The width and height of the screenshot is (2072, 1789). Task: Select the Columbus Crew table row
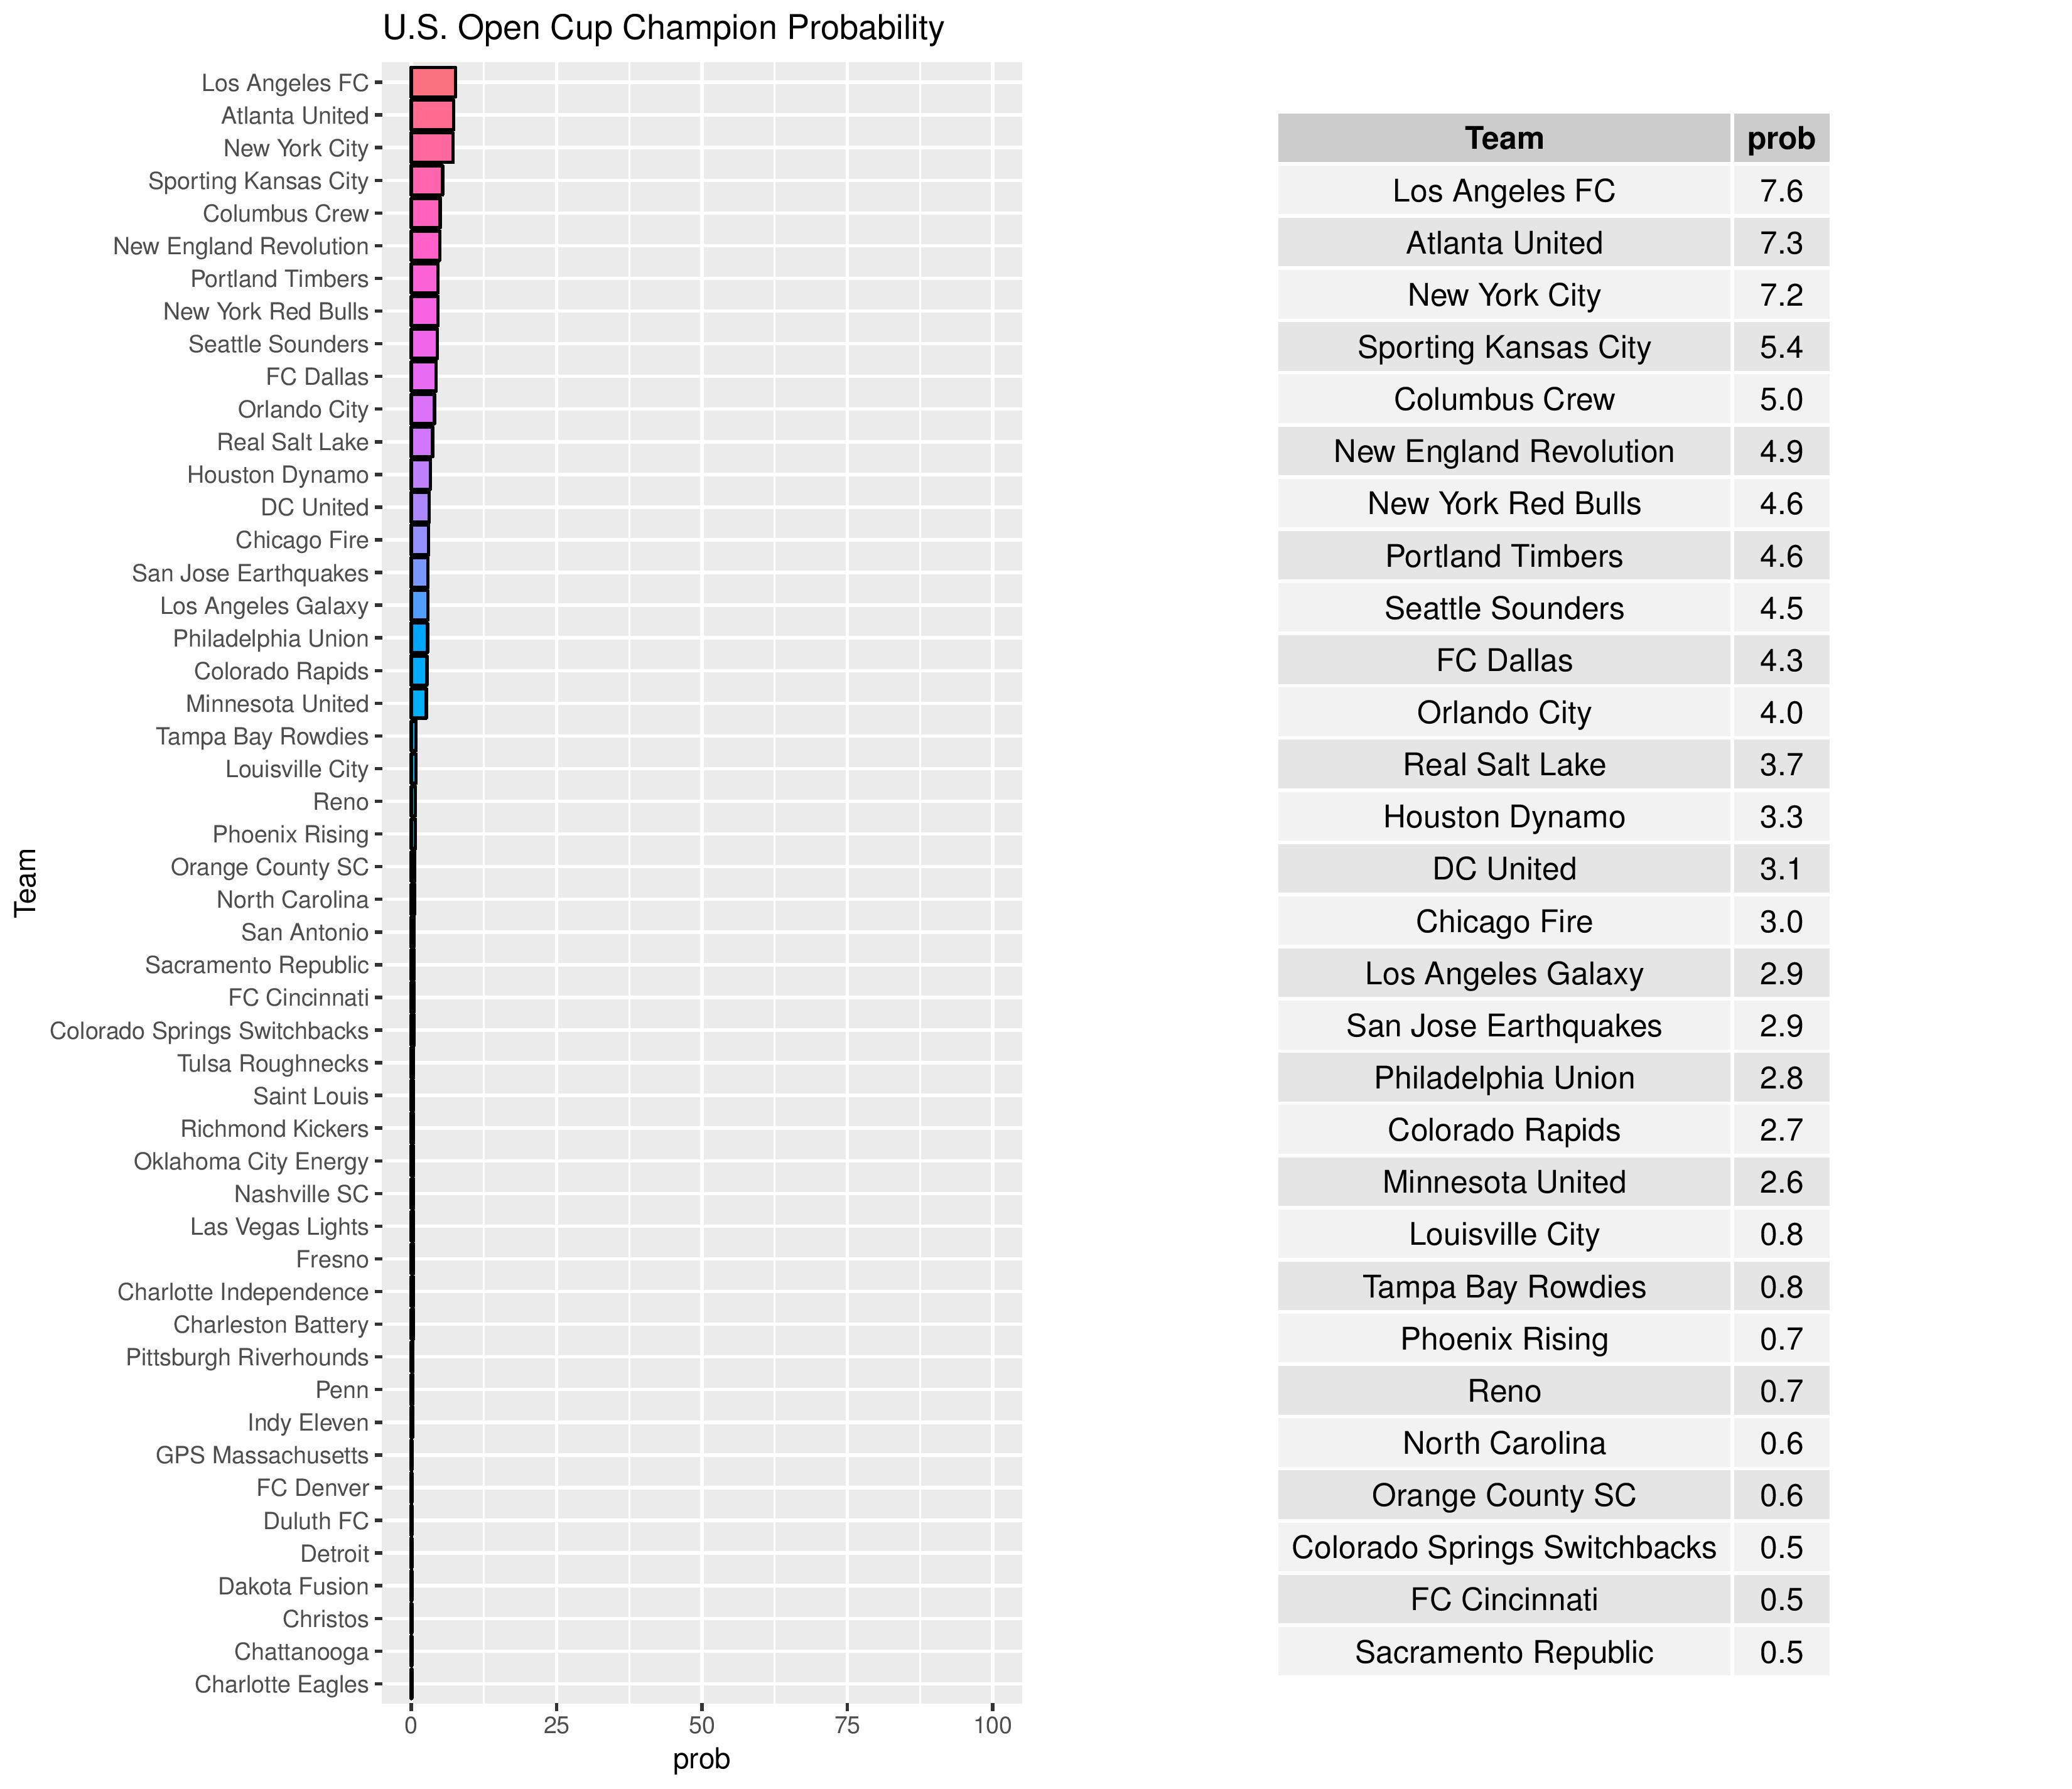(1503, 400)
